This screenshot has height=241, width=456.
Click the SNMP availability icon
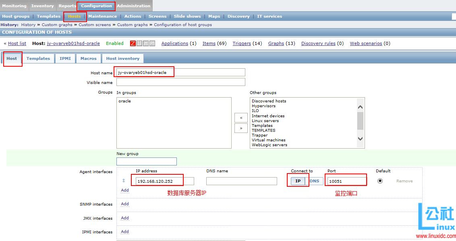point(139,43)
